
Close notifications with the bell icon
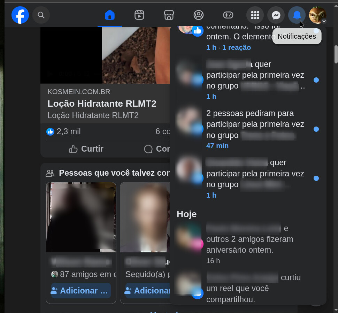click(297, 15)
